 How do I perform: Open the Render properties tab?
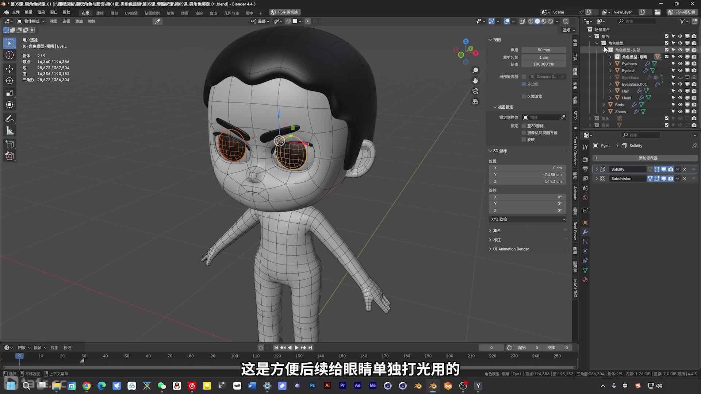click(585, 159)
